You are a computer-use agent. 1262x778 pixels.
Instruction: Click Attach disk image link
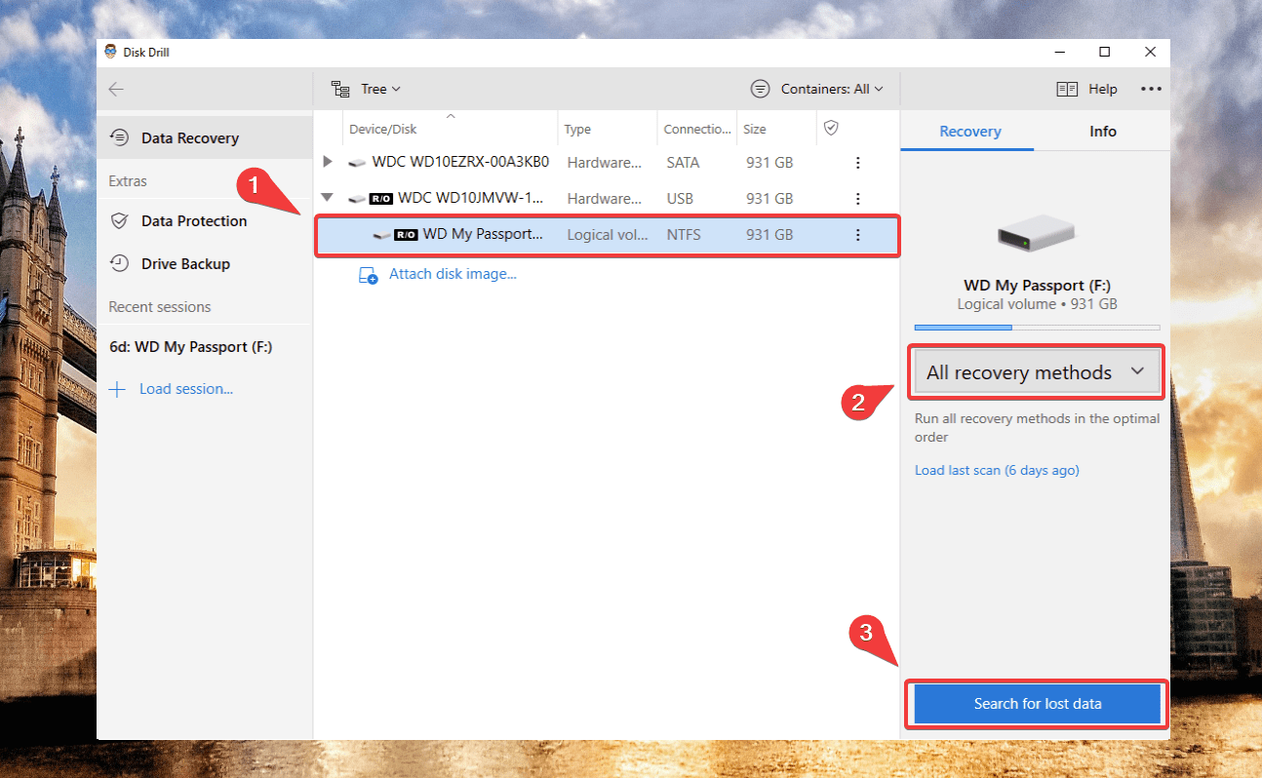(x=453, y=274)
